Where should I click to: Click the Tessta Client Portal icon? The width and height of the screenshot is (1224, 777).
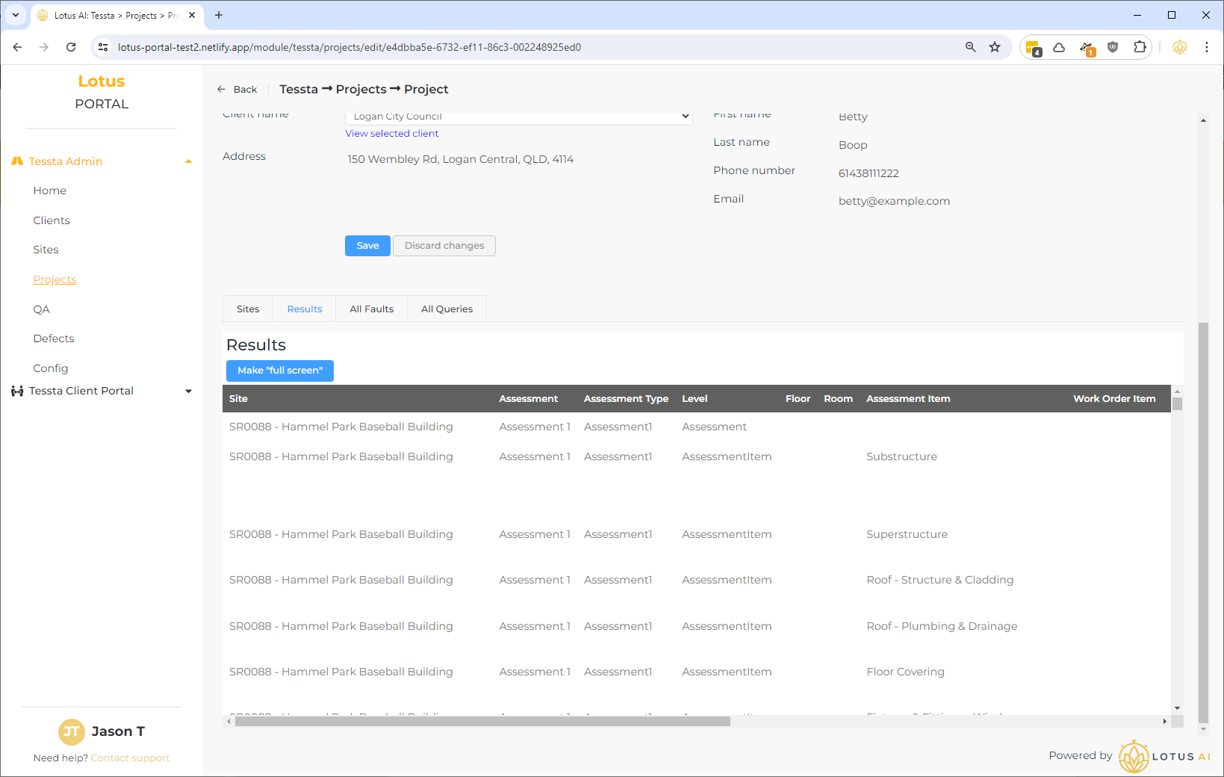(x=17, y=391)
